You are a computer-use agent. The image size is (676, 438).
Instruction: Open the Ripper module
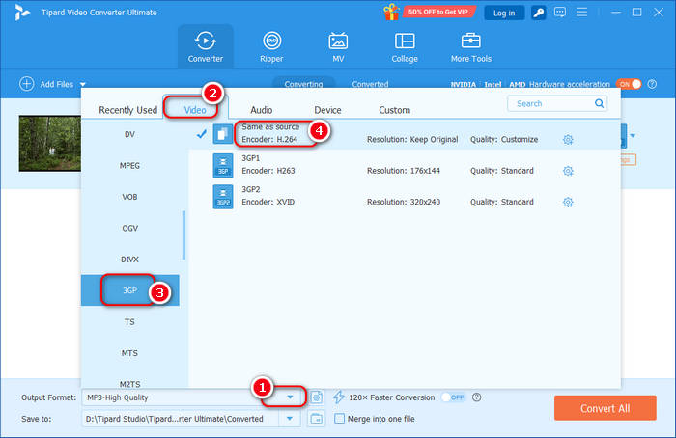coord(271,47)
